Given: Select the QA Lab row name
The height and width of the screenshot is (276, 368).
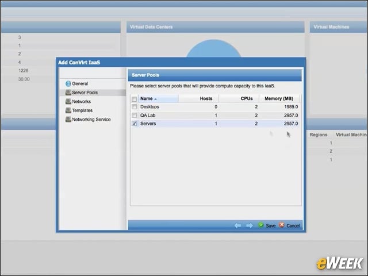Looking at the screenshot, I should [148, 115].
